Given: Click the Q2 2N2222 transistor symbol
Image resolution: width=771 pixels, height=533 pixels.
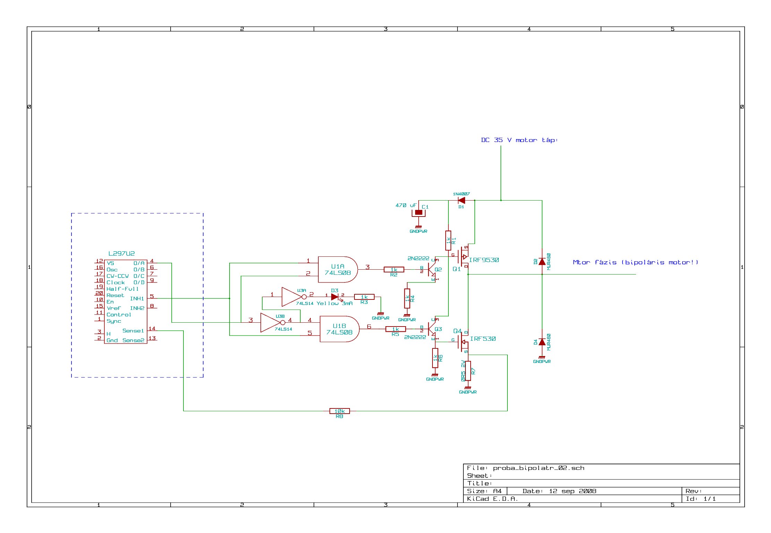Looking at the screenshot, I should pyautogui.click(x=432, y=269).
